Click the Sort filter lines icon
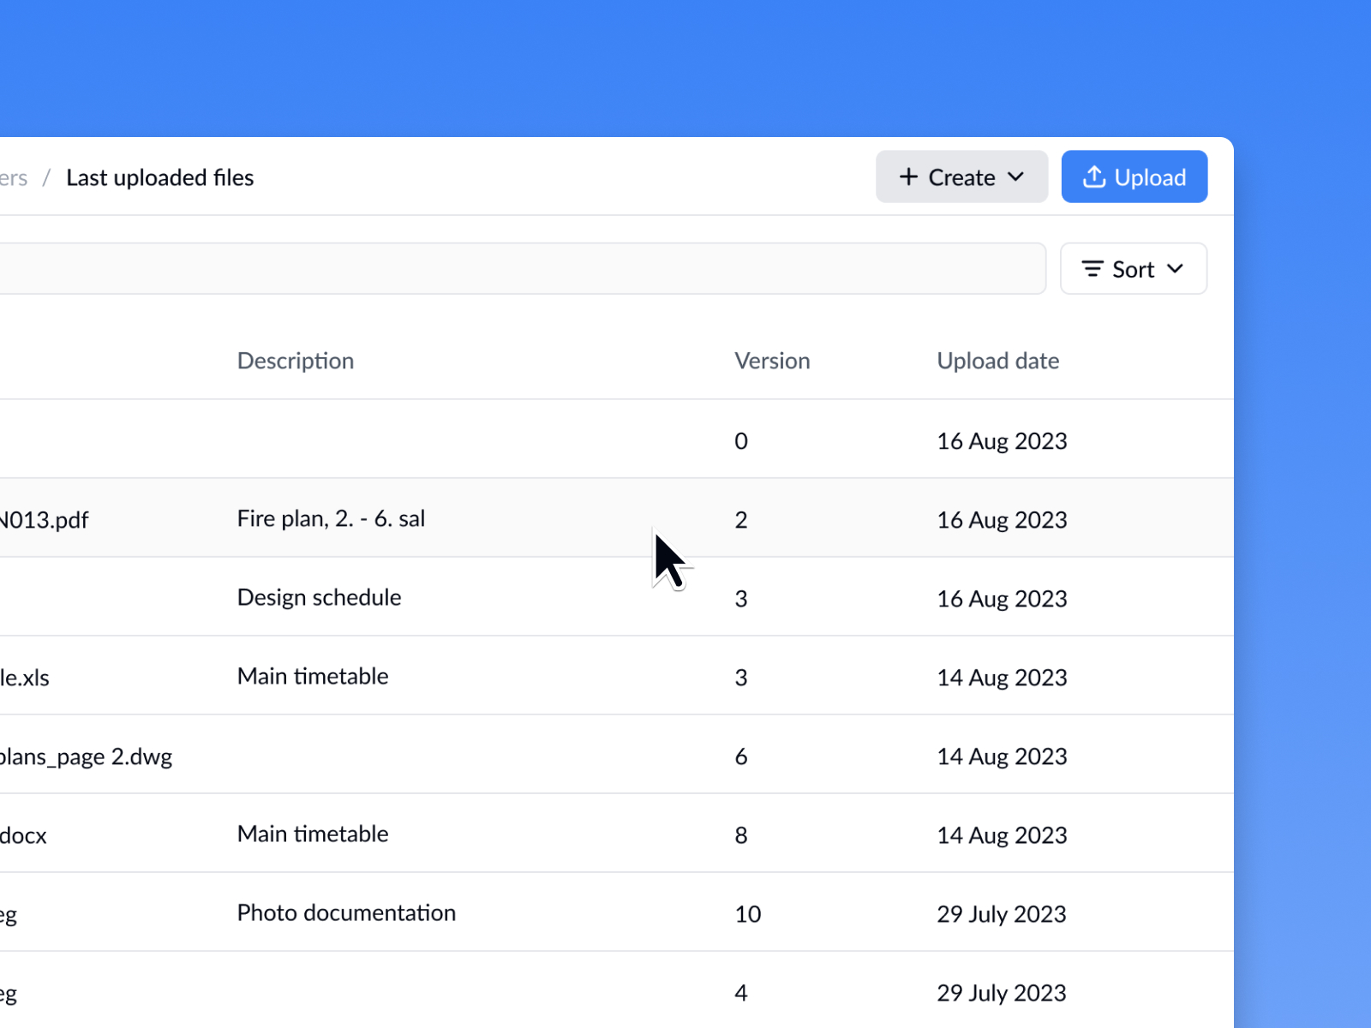Screen dimensions: 1371x1028 1093,269
